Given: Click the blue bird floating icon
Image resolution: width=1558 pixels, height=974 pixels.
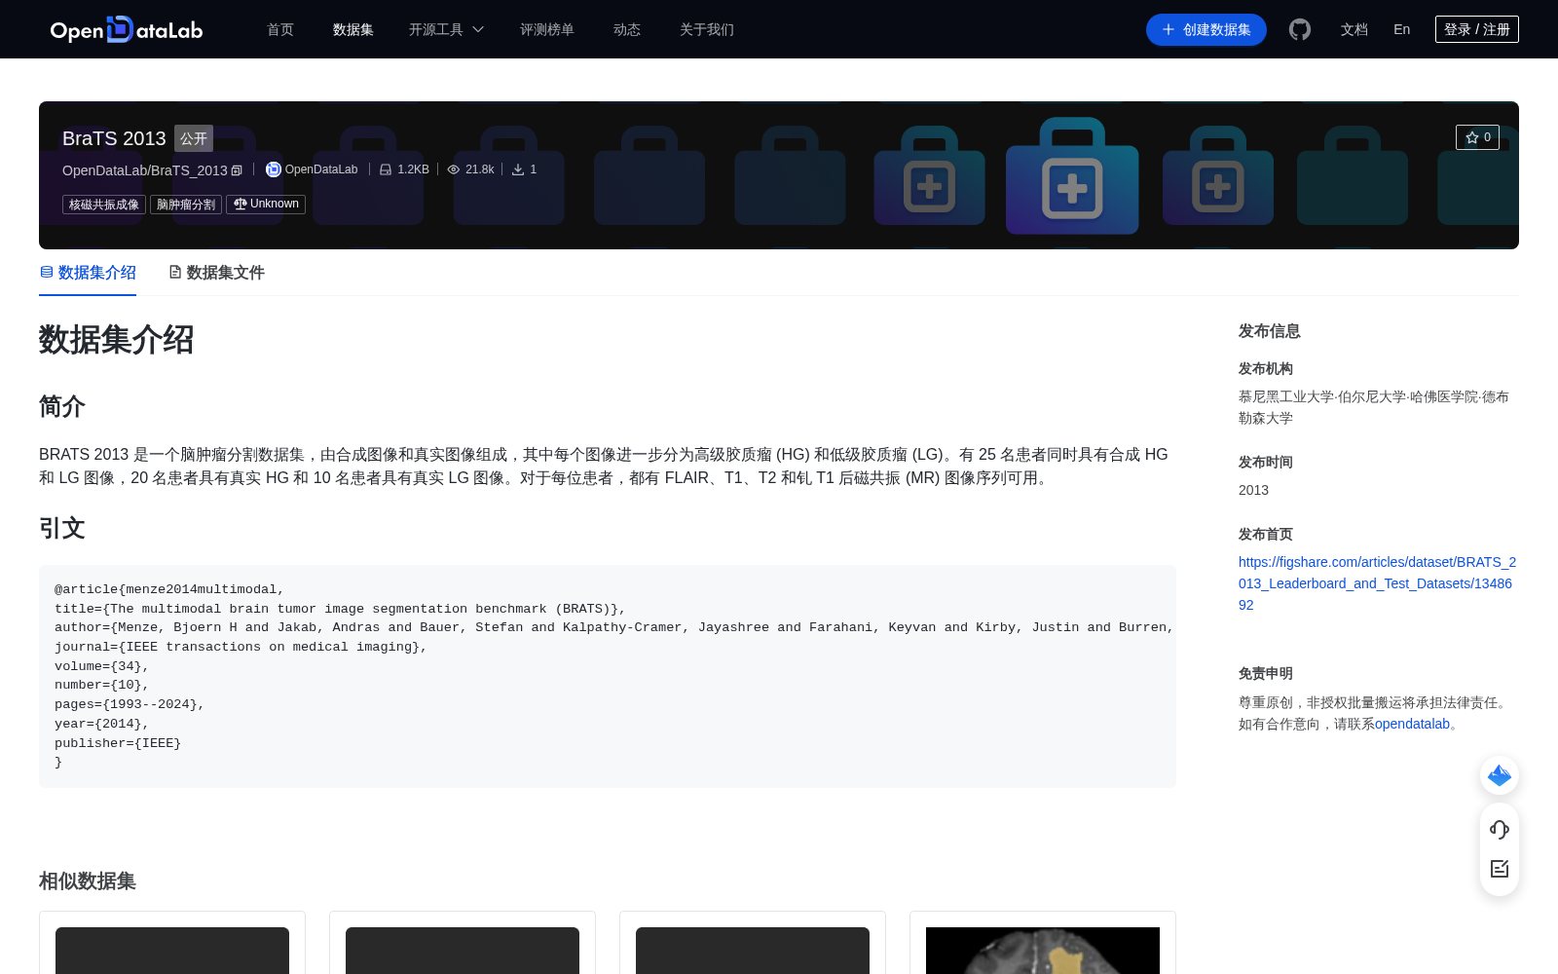Looking at the screenshot, I should pyautogui.click(x=1500, y=775).
